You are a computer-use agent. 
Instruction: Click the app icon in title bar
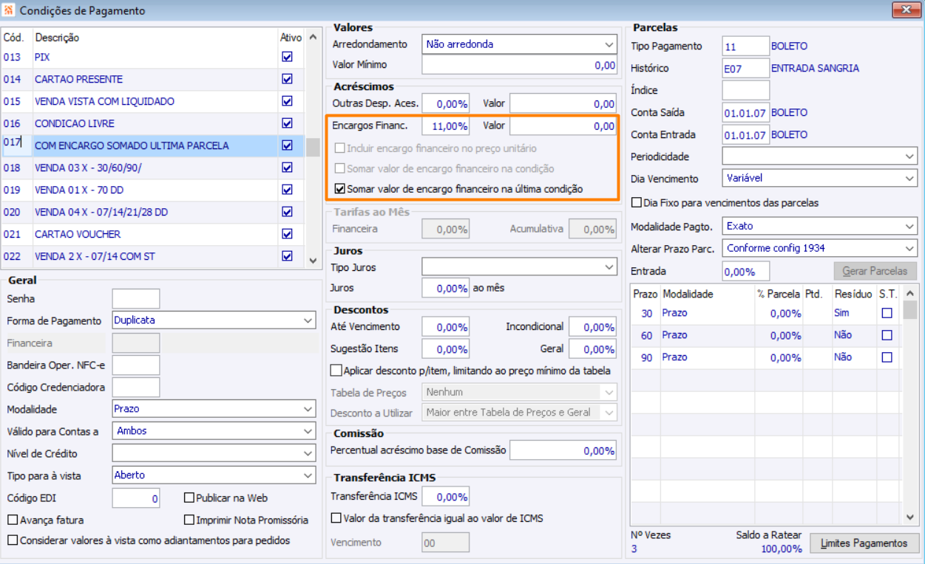(x=9, y=11)
